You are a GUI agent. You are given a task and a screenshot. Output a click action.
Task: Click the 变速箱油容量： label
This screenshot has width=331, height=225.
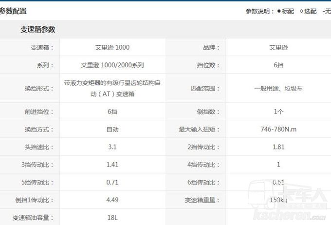33,217
